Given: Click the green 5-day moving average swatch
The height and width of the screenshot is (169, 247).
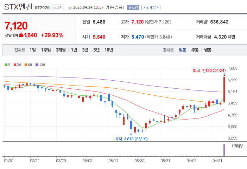Looking at the screenshot, I should 6,65.
